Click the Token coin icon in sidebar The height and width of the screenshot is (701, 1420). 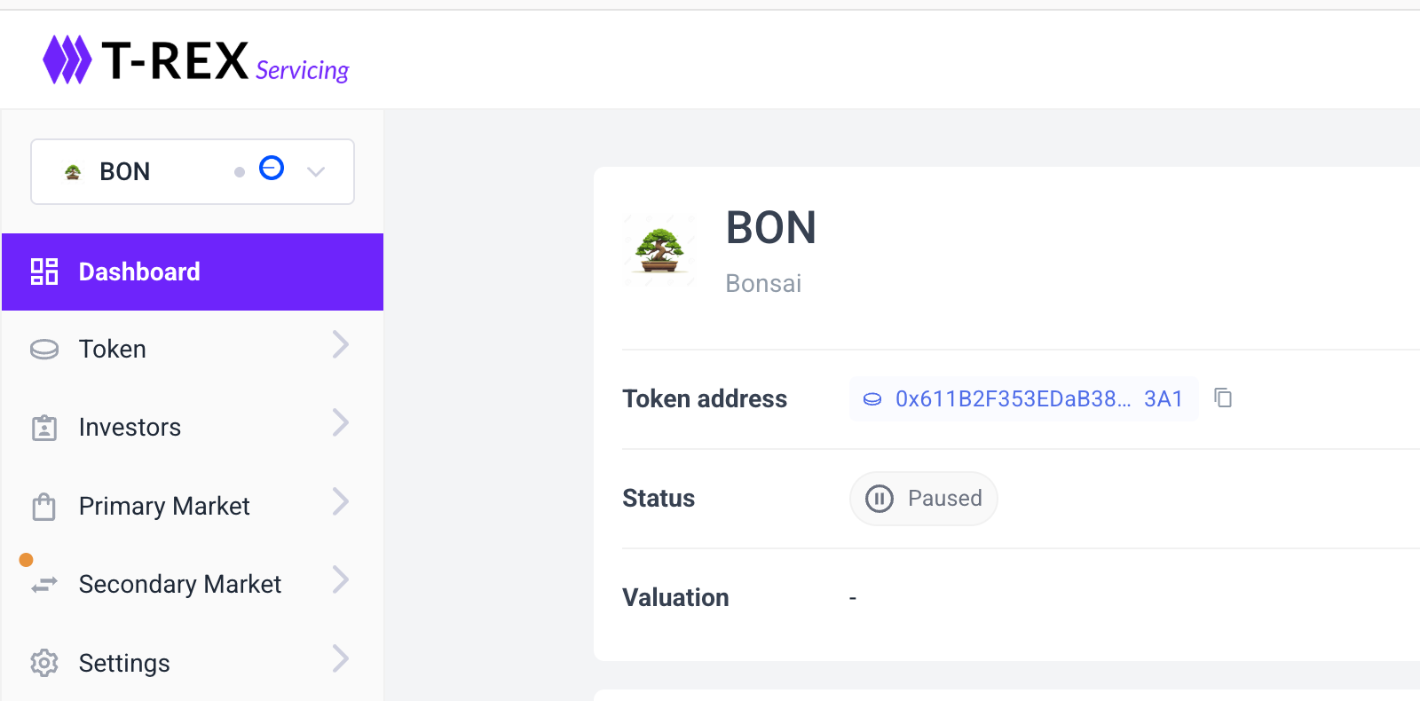pos(44,350)
